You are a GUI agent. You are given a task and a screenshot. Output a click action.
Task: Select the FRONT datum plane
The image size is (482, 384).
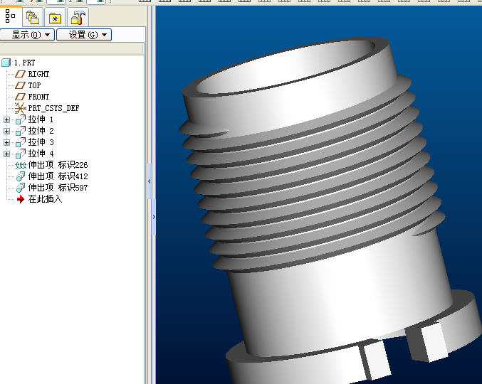pos(38,97)
